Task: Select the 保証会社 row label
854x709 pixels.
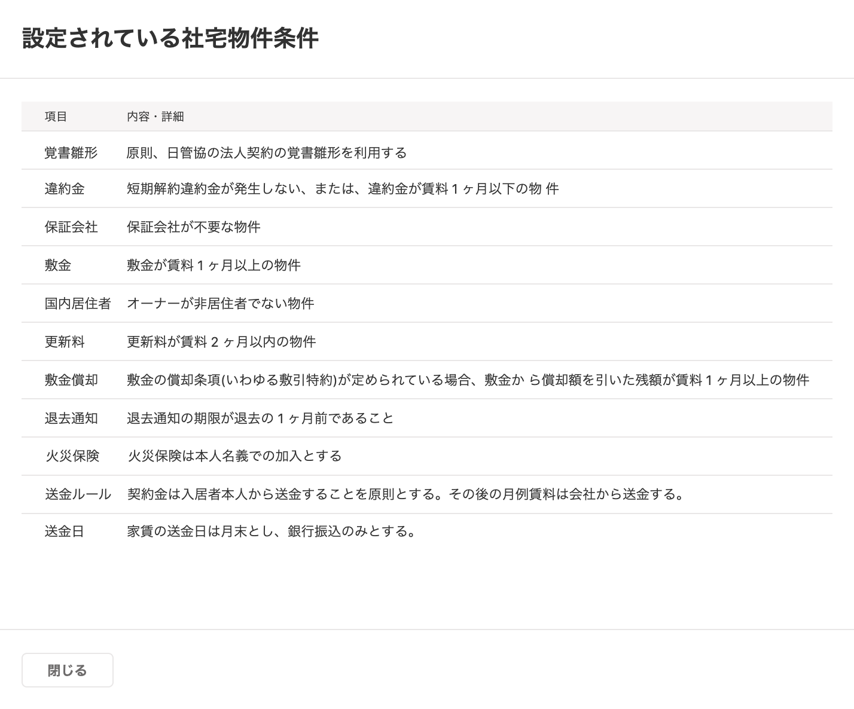Action: (x=71, y=227)
